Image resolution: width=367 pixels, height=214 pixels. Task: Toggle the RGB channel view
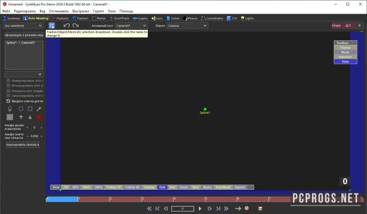(x=162, y=187)
